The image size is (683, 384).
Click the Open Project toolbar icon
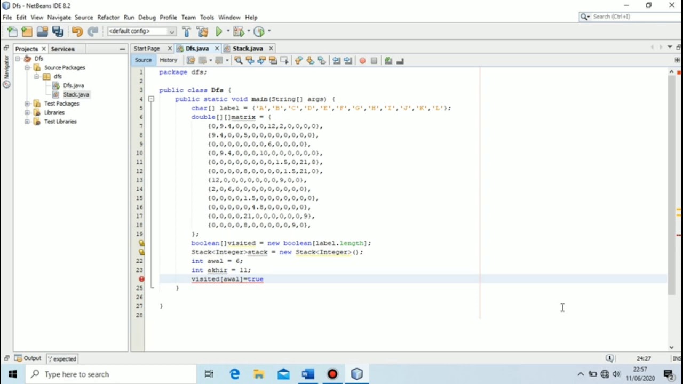coord(42,31)
